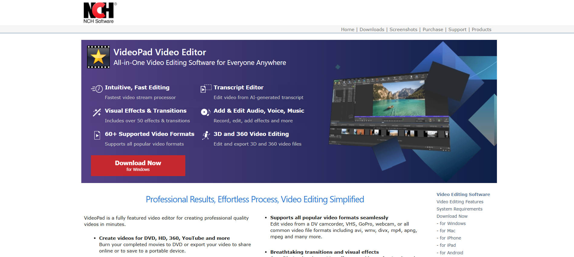This screenshot has width=574, height=257.
Task: Choose the for Mac download link
Action: point(447,231)
